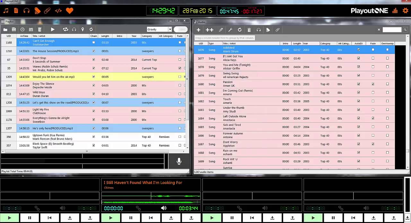Toggle the Chain checkbox for Wild Boys
Screen dimensions: 411x223
(x=93, y=94)
